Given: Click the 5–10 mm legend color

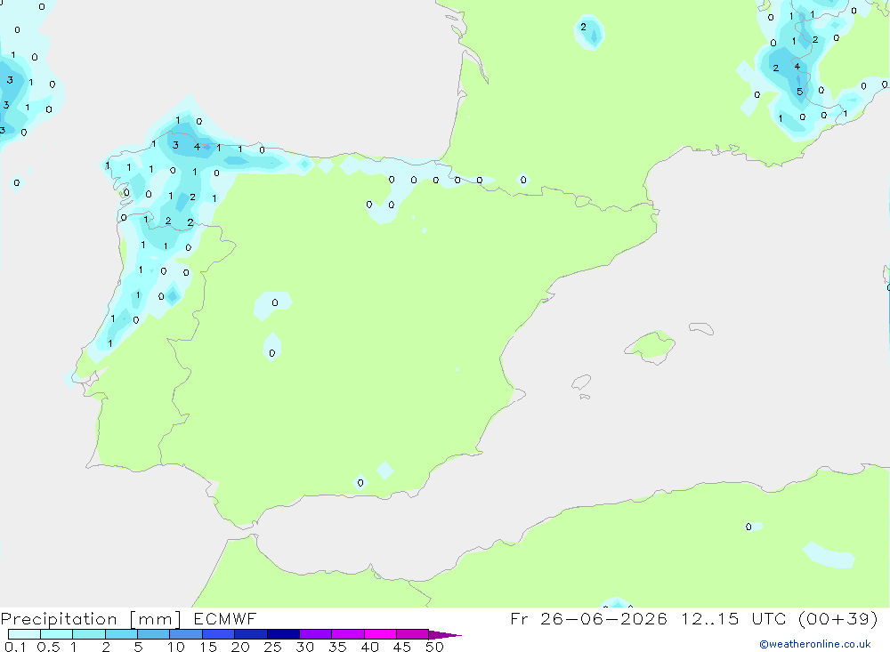Looking at the screenshot, I should [x=154, y=634].
